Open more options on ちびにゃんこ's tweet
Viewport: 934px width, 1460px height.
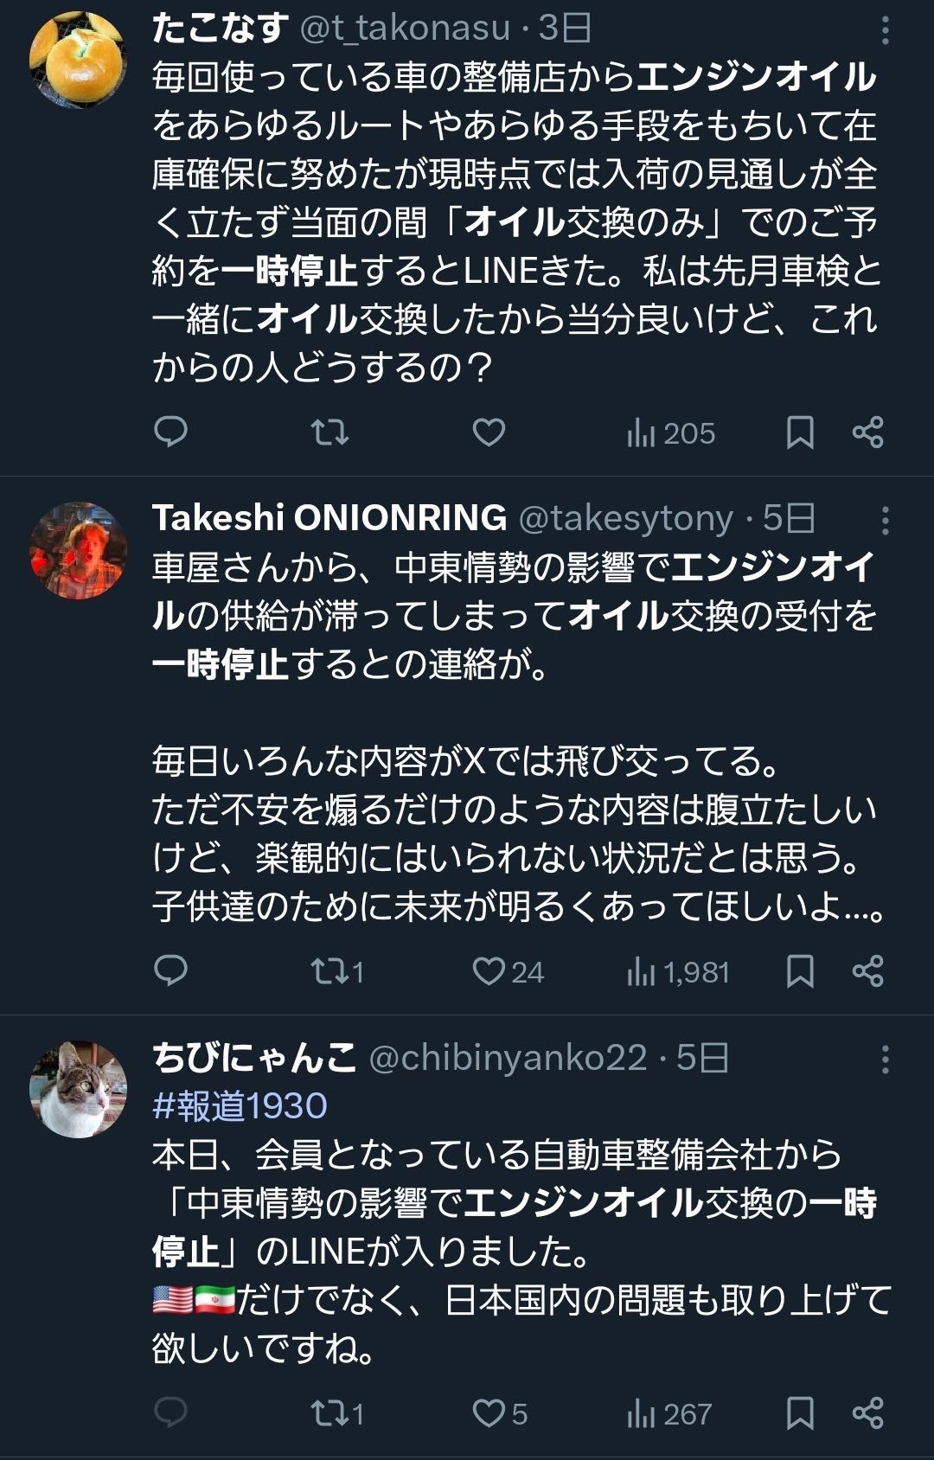[885, 1060]
